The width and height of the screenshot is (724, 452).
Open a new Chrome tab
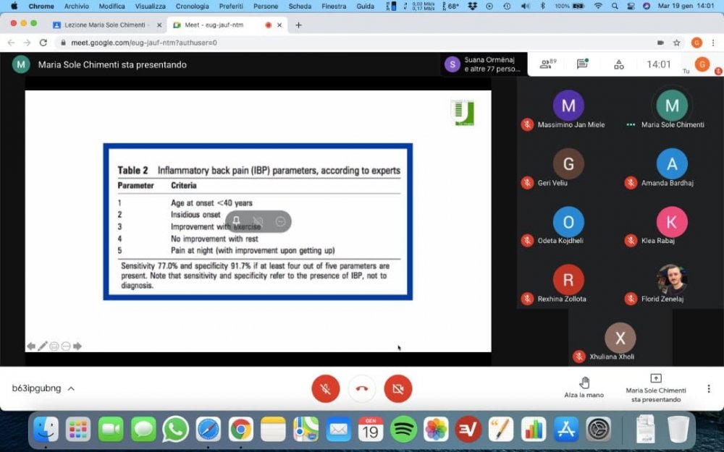298,25
